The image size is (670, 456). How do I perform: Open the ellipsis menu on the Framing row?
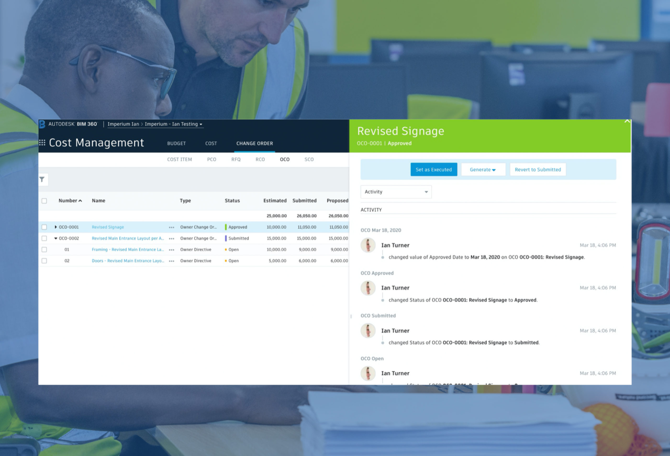171,250
